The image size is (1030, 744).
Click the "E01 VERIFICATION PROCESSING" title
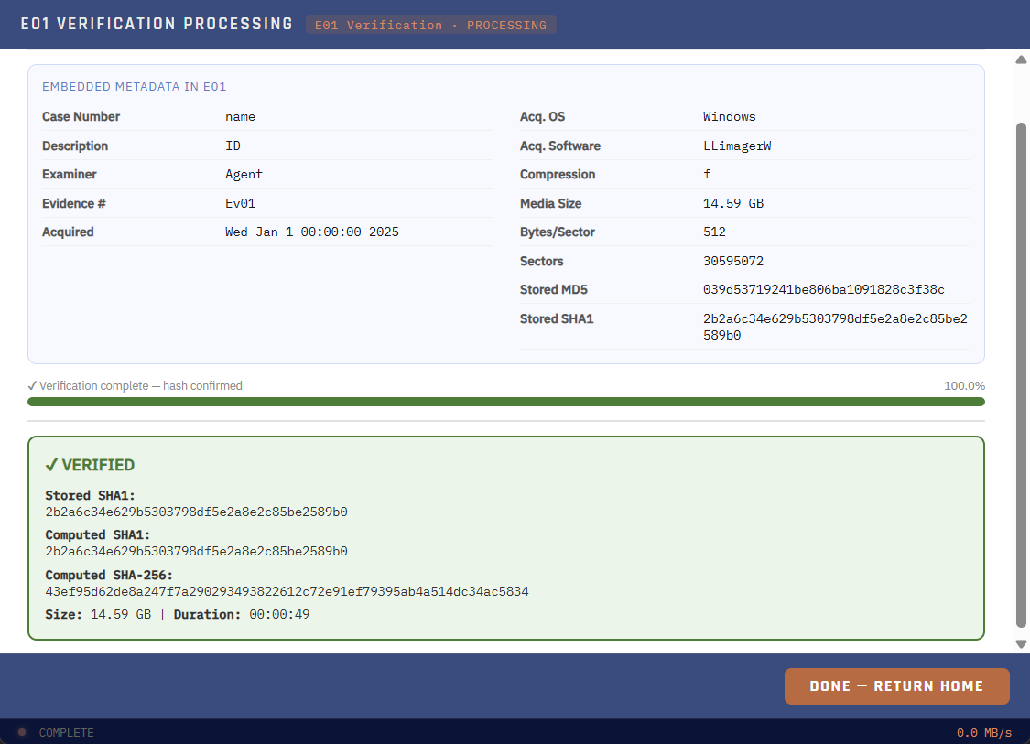157,25
